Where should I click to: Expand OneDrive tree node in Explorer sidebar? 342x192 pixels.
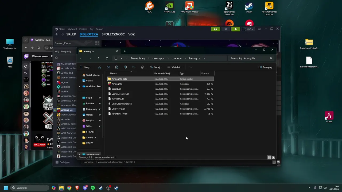pos(79,86)
